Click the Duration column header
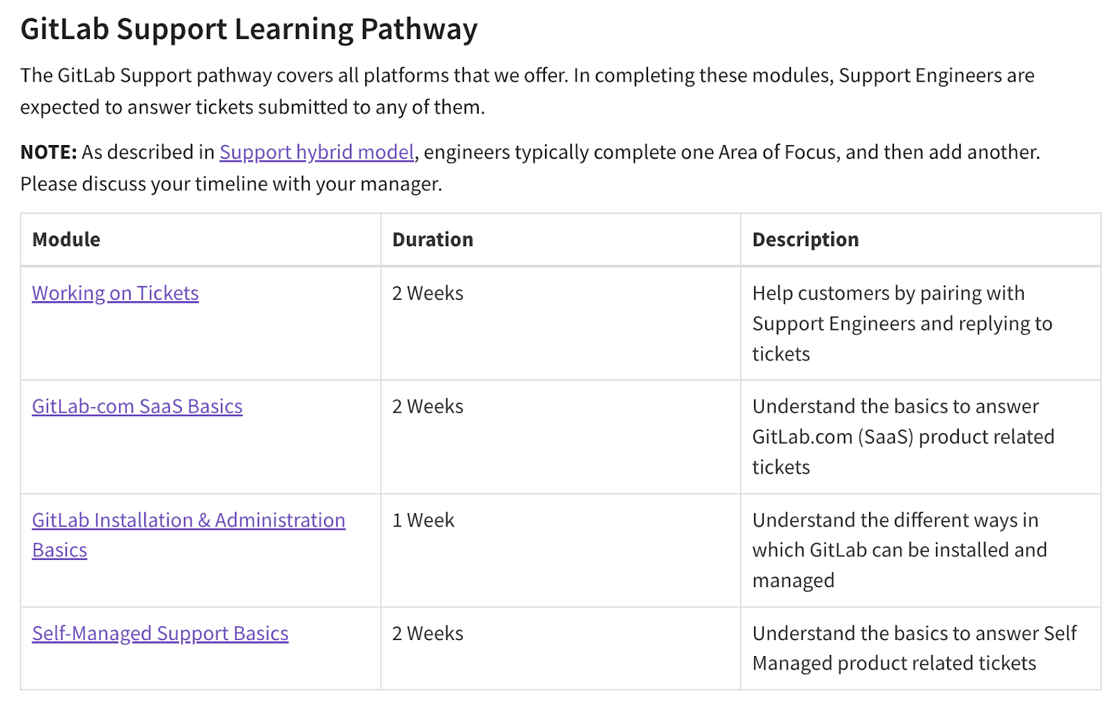This screenshot has width=1115, height=707. coord(432,240)
